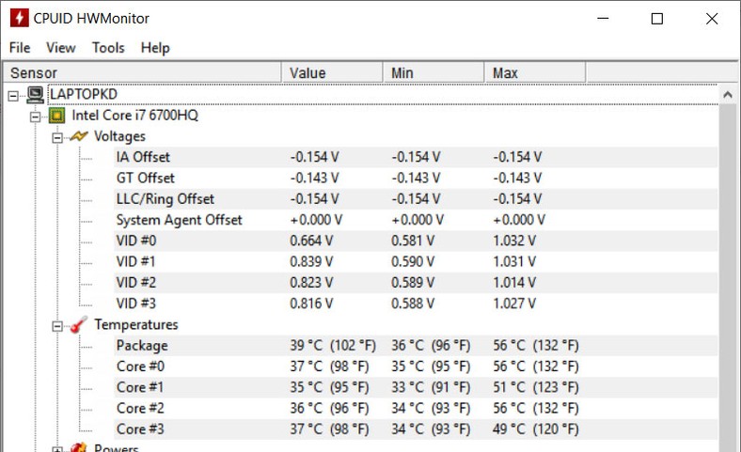Click the Intel Core i7 chip icon

click(57, 116)
